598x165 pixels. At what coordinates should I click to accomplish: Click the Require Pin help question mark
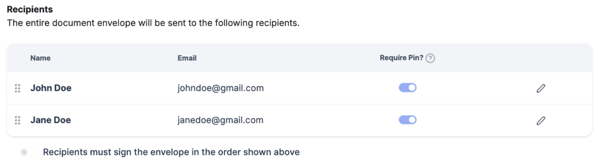click(430, 58)
